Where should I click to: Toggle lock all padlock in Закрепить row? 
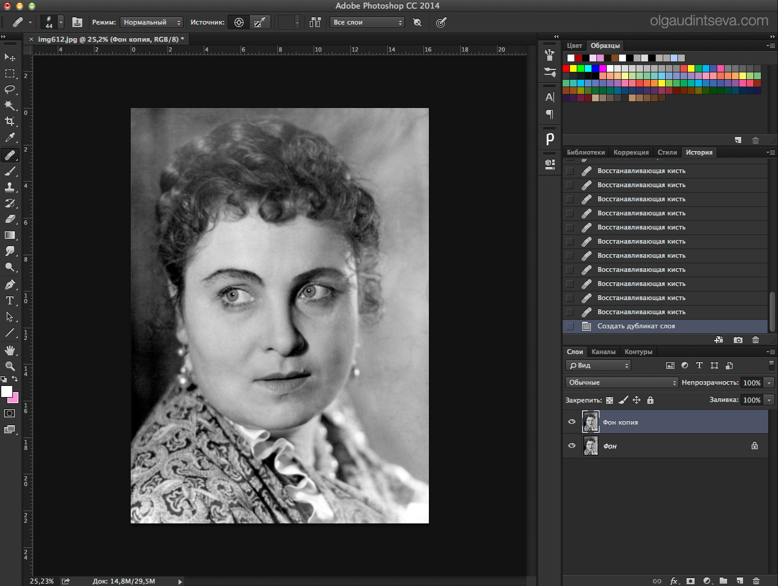(x=650, y=400)
